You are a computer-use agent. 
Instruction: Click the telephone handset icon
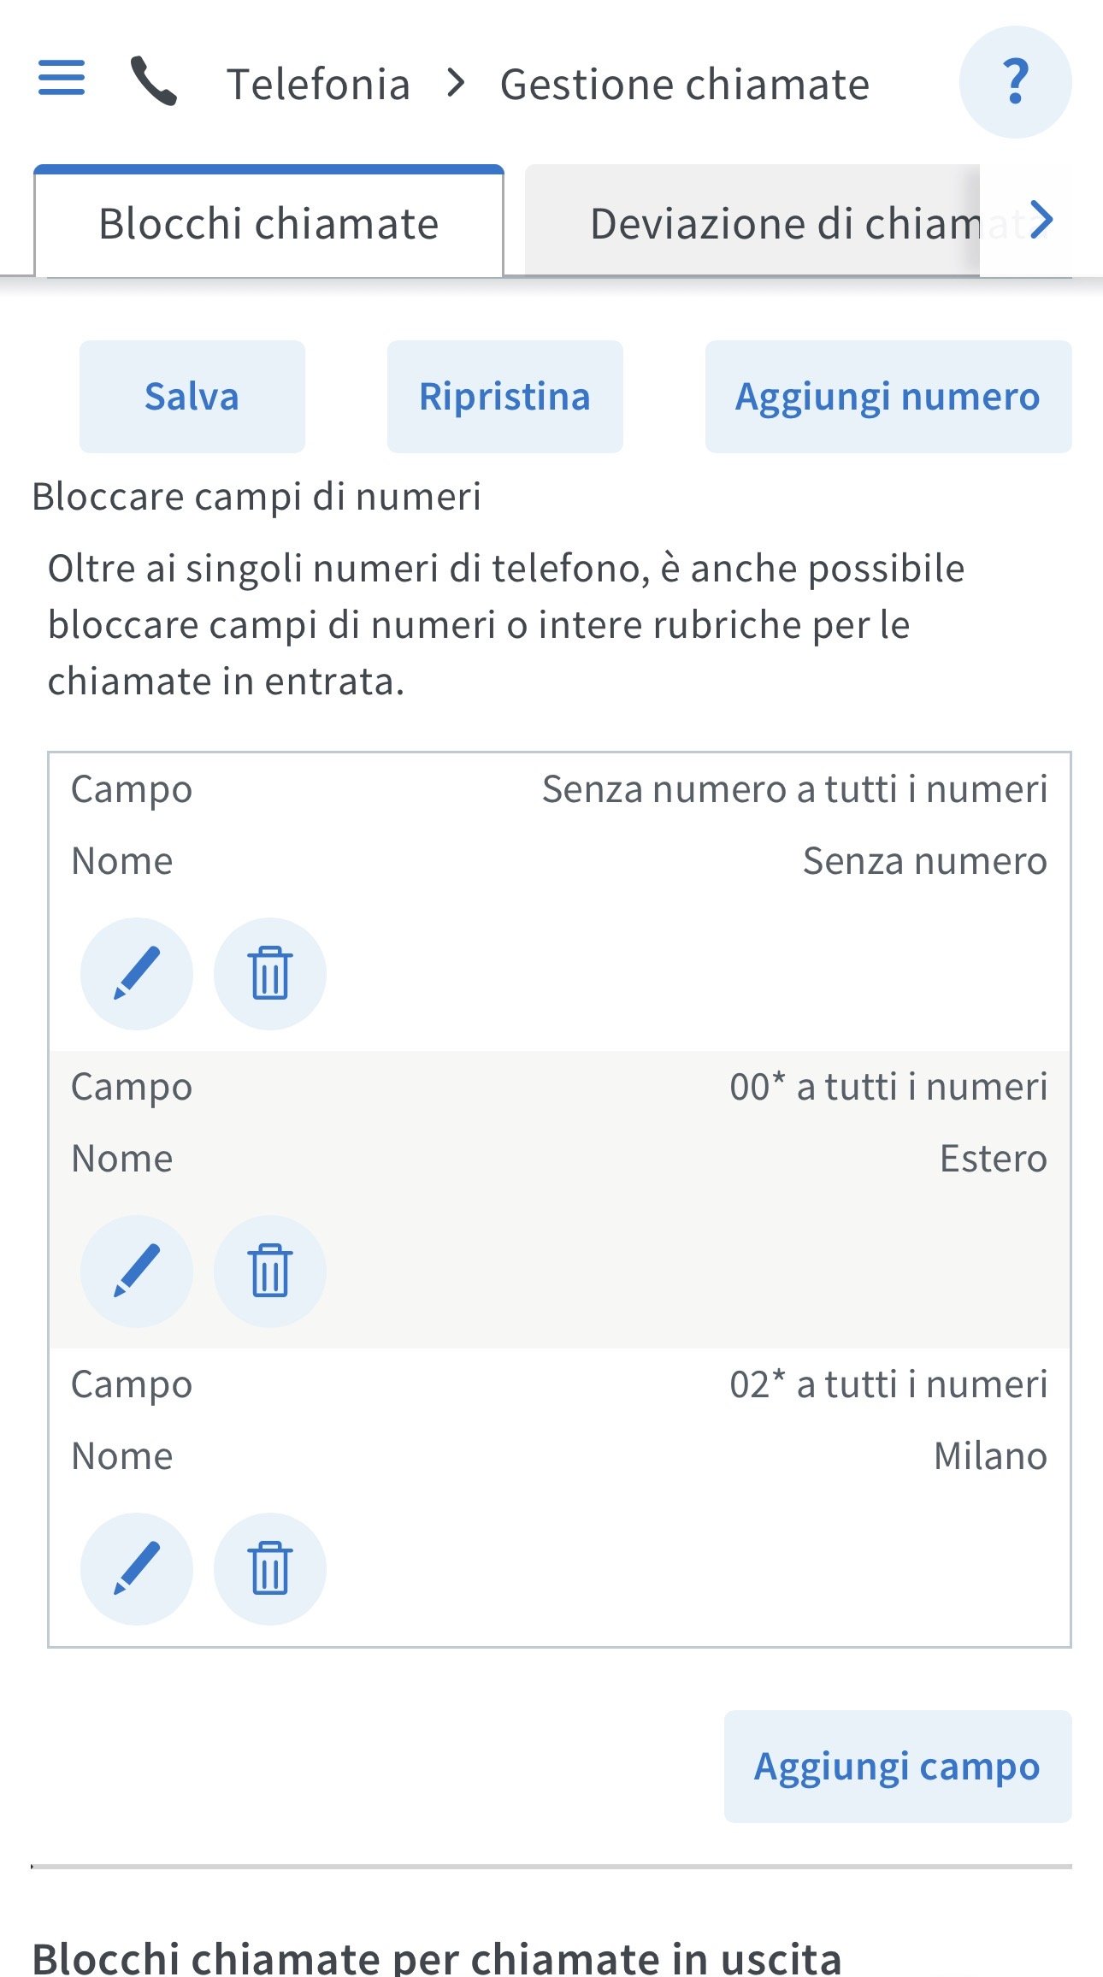[154, 81]
